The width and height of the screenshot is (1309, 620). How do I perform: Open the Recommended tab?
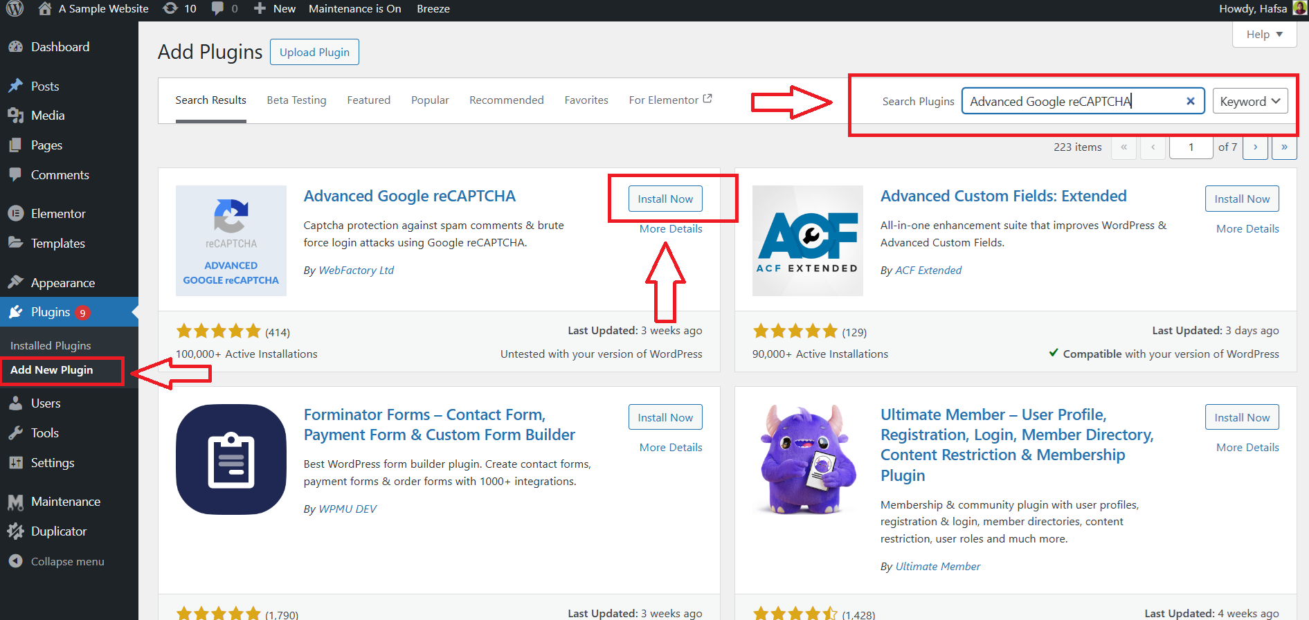tap(507, 100)
